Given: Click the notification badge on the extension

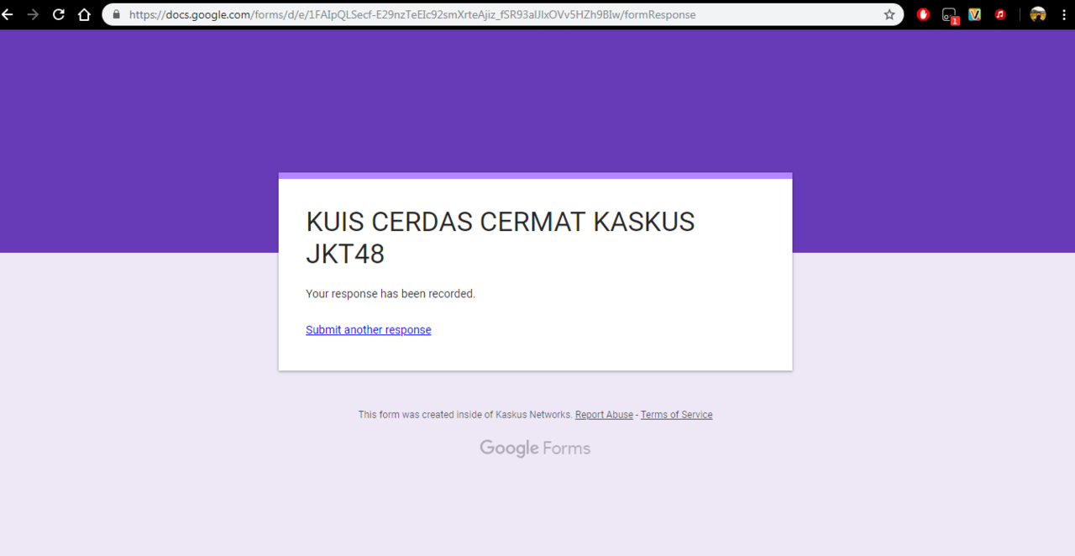Looking at the screenshot, I should (954, 18).
